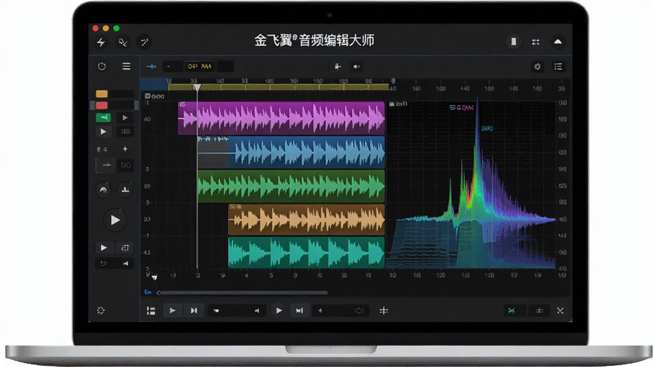Click the I/O box beside small play button
653x367 pixels.
126,131
